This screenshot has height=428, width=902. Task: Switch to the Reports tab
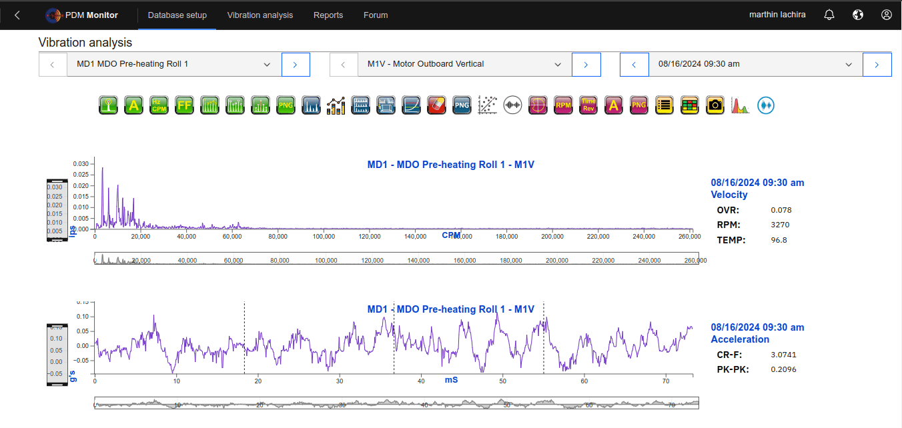[328, 15]
